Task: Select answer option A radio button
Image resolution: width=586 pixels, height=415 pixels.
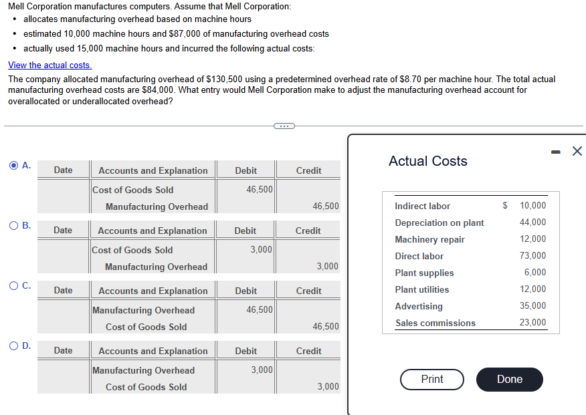Action: tap(14, 165)
